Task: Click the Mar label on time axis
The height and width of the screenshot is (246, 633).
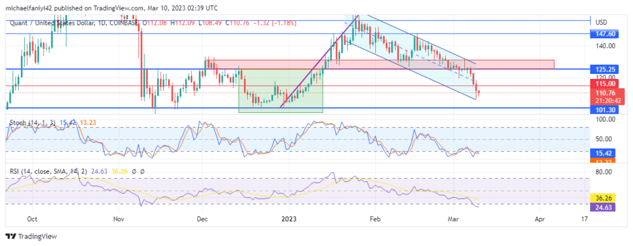Action: point(454,219)
